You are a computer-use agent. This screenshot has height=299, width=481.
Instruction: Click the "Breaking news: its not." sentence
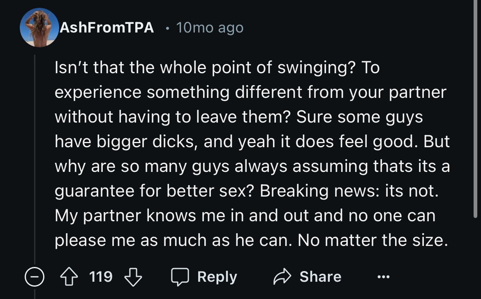coord(347,191)
